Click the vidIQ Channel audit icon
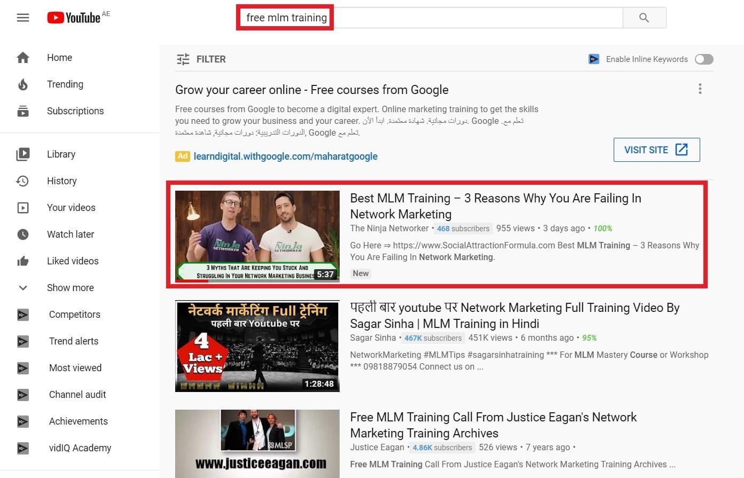 [x=23, y=395]
